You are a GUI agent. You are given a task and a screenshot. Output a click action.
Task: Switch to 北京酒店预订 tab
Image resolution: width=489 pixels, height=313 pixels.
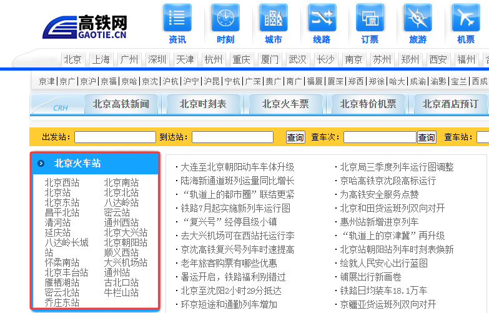[x=450, y=104]
